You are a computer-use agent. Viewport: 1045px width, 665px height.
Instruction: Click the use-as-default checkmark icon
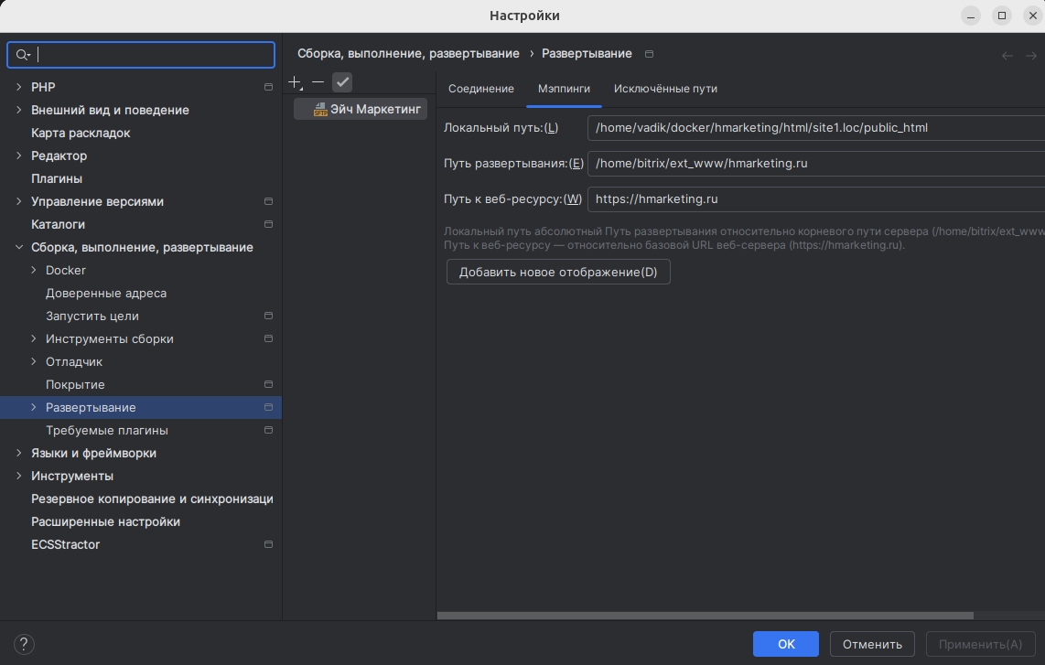[342, 82]
